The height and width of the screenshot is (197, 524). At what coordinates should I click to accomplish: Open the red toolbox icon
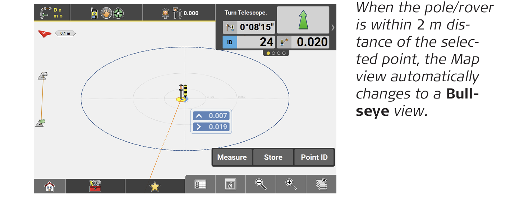[x=95, y=186]
